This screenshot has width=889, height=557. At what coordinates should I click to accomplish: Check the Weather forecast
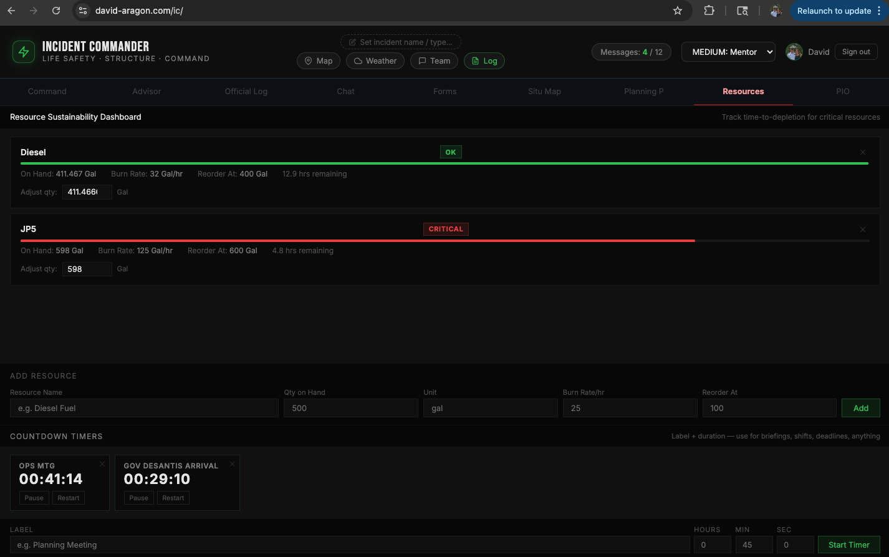375,61
